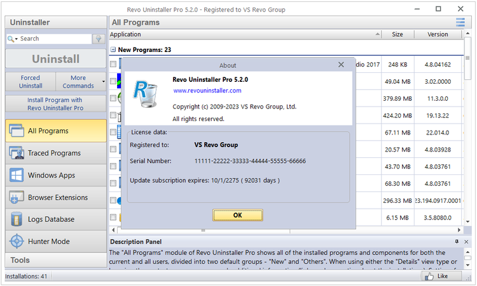Select the 6.15 MB size cell

pos(397,218)
